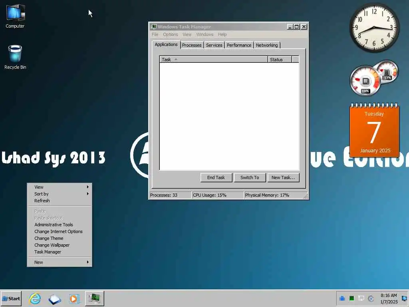
Task: Open the Computer desktop icon
Action: tap(15, 16)
